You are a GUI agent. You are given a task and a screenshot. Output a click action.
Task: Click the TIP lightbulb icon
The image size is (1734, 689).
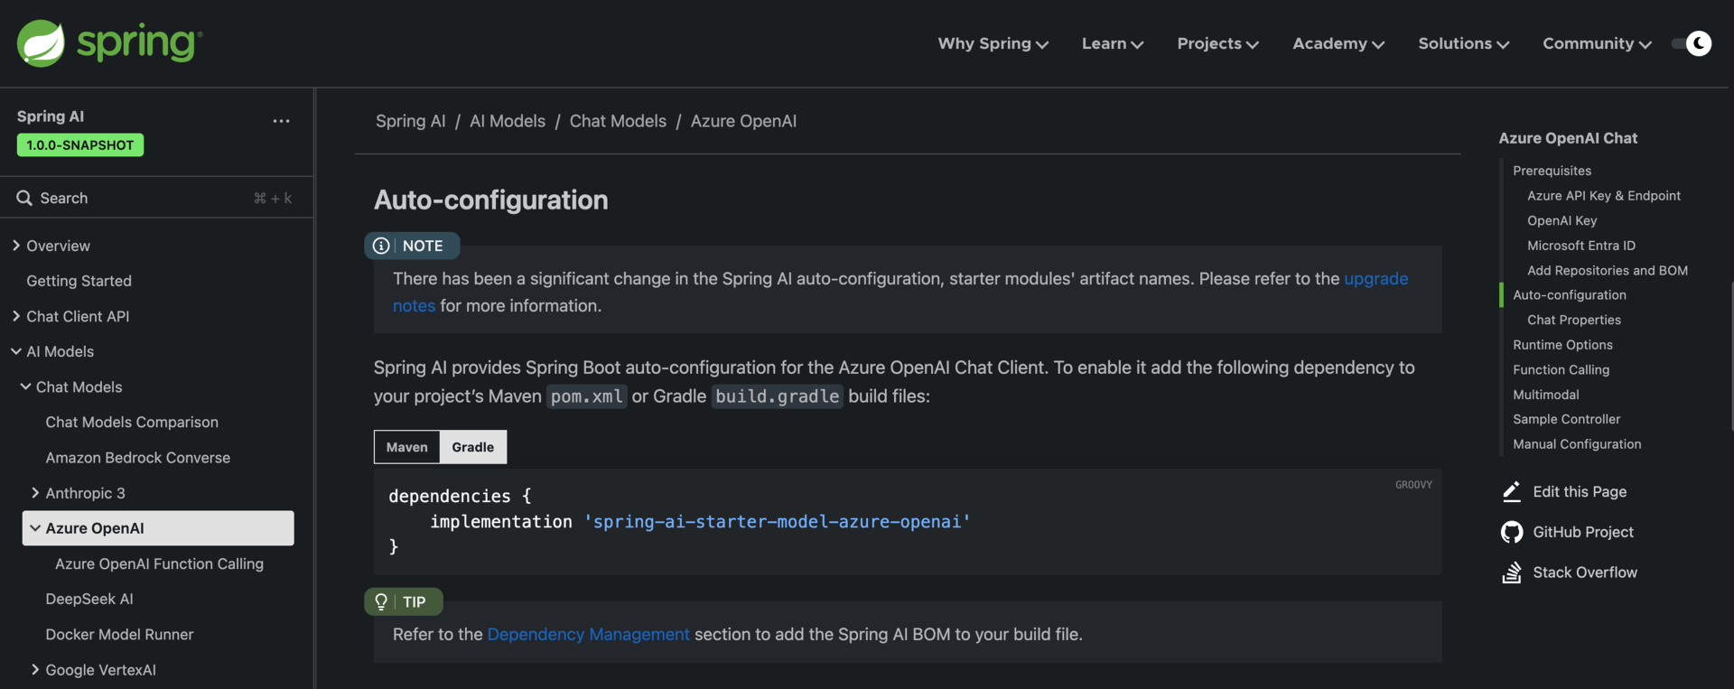[x=381, y=601]
